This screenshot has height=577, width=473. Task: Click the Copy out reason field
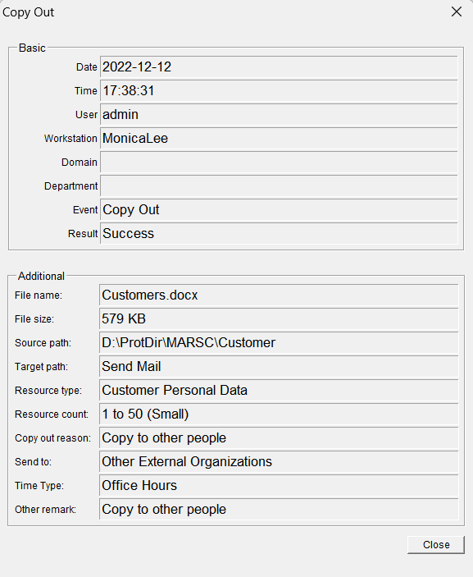pyautogui.click(x=279, y=438)
